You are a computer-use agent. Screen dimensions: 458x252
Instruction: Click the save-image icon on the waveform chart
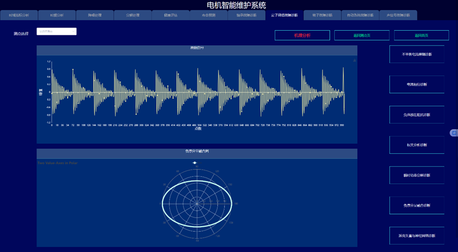354,61
